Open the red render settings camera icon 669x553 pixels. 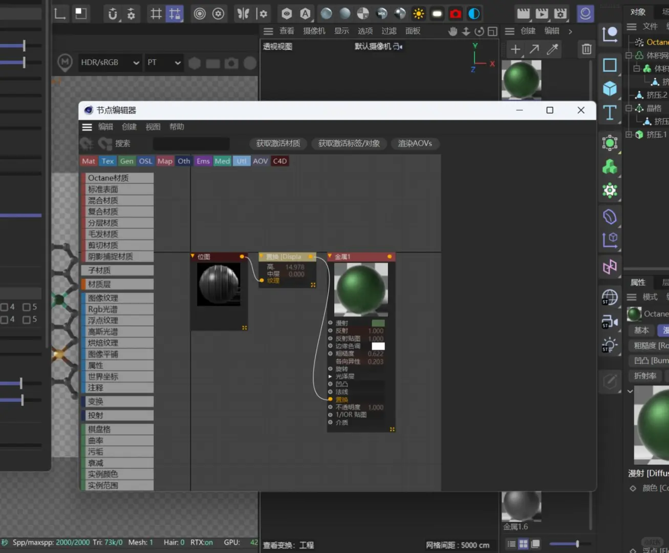456,14
